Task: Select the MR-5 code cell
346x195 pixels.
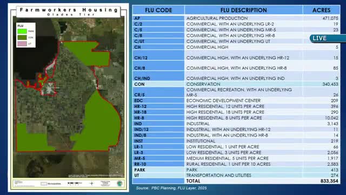Action: coord(158,158)
